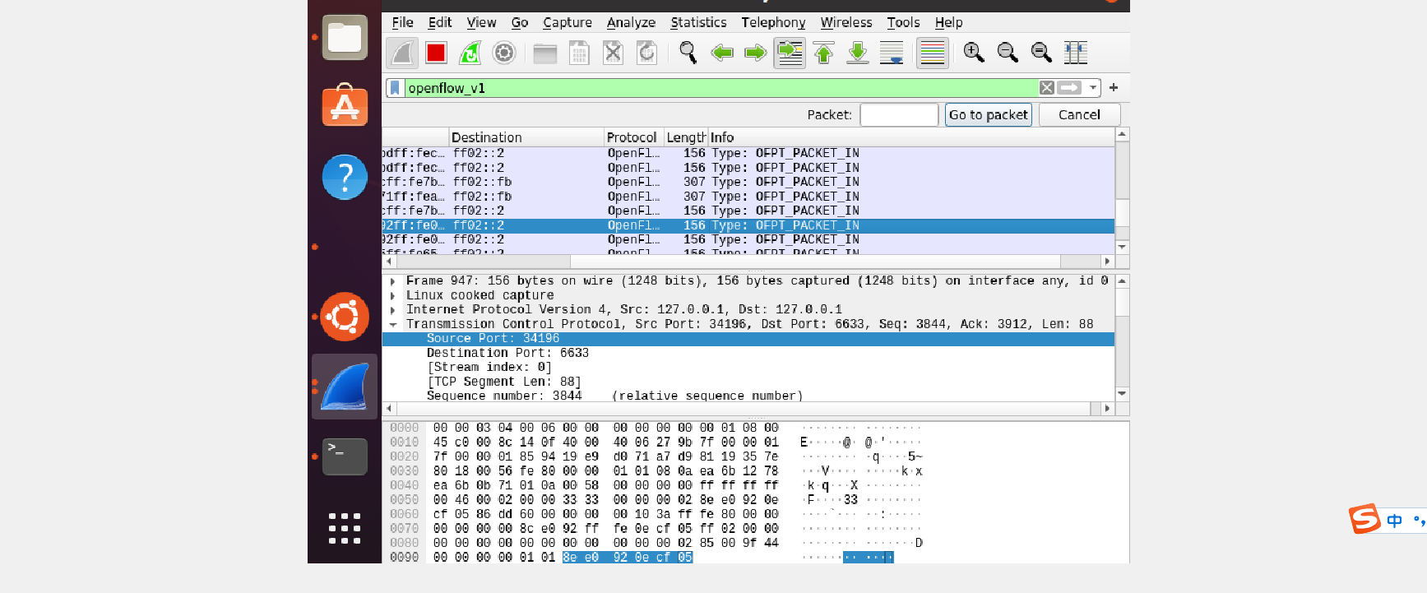This screenshot has width=1427, height=593.
Task: Jump to the last packet
Action: tap(858, 53)
